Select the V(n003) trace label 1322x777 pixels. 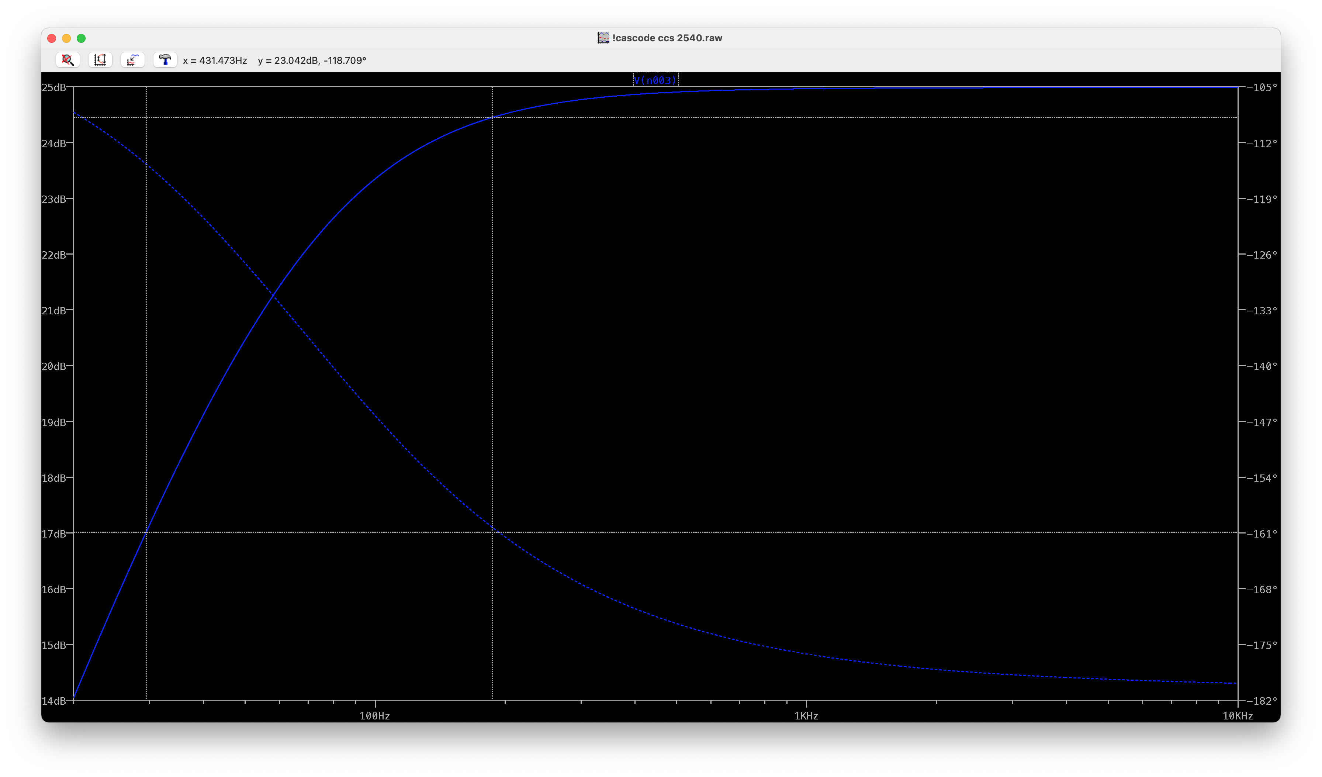coord(655,80)
